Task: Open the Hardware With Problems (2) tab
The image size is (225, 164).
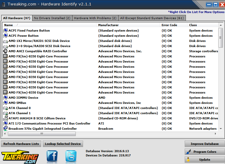Action: coord(95,18)
